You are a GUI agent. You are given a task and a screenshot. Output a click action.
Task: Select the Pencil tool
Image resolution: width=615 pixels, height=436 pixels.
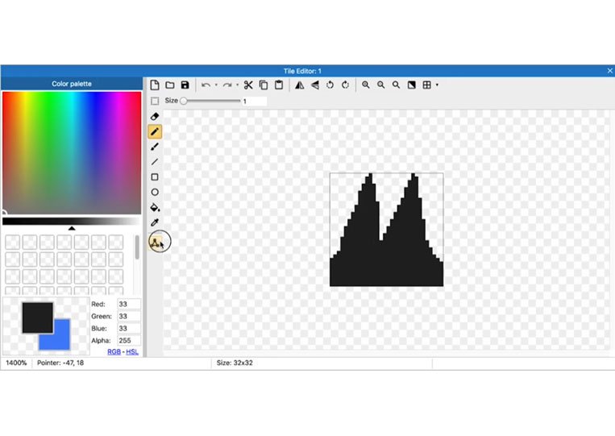click(x=155, y=131)
